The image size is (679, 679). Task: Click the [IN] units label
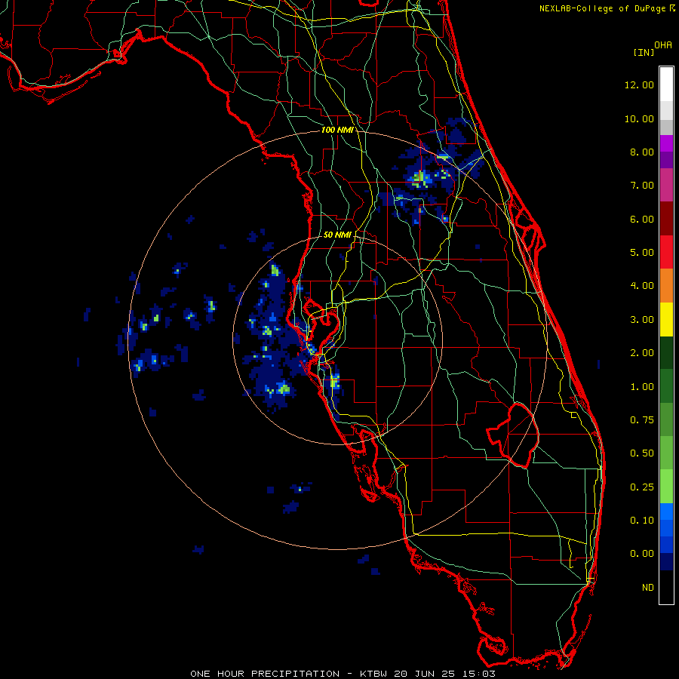tap(644, 52)
